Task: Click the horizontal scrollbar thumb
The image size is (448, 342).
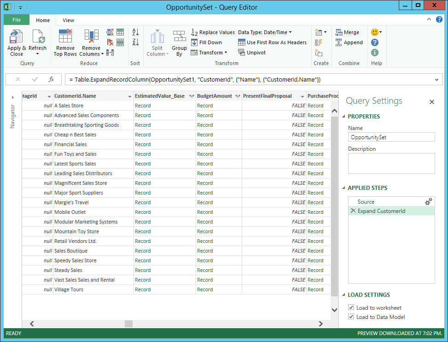Action: point(128,324)
